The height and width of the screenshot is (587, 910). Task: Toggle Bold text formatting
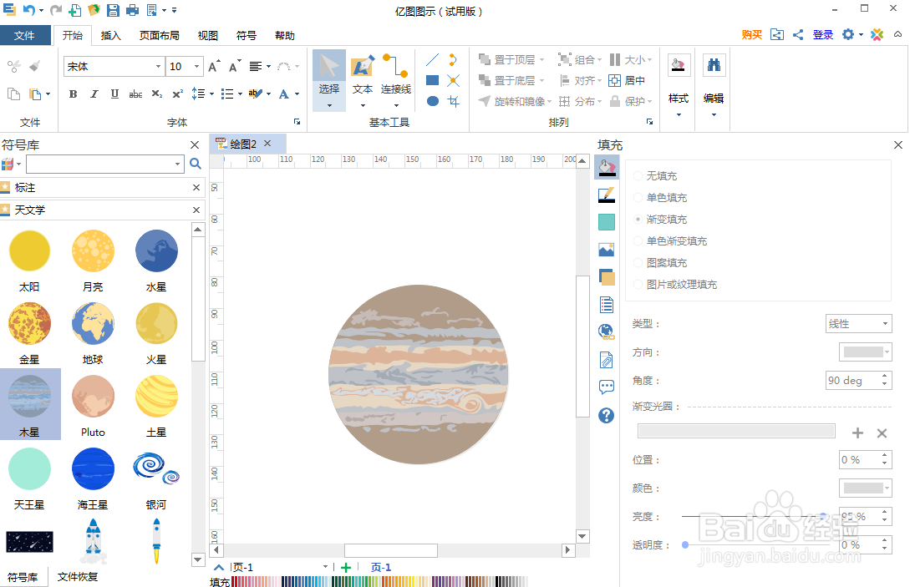[x=74, y=94]
